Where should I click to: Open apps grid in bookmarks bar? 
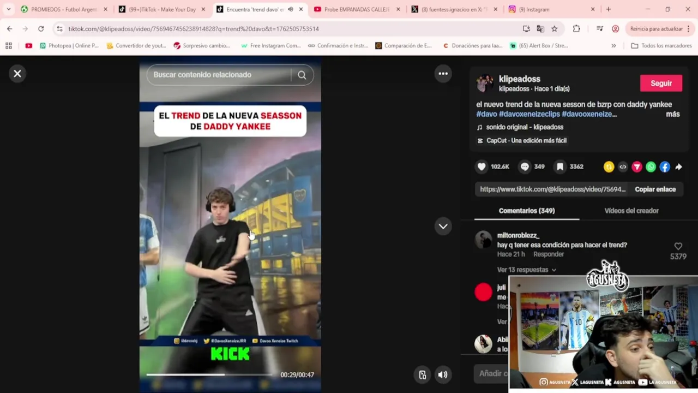(9, 46)
